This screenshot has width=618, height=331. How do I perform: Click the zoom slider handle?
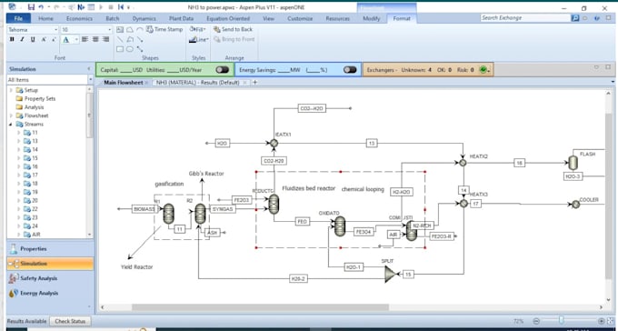coord(561,320)
